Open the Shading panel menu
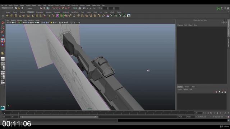This screenshot has width=230, height=129. click(13, 20)
